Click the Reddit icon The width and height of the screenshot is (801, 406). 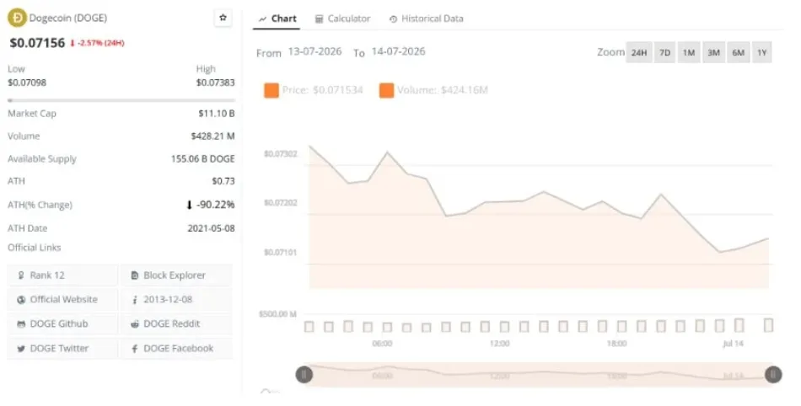pos(135,324)
